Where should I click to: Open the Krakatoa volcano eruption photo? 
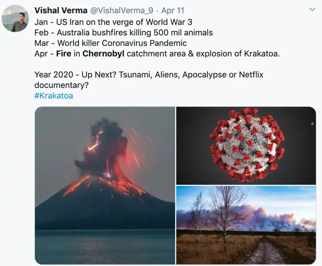pyautogui.click(x=105, y=185)
